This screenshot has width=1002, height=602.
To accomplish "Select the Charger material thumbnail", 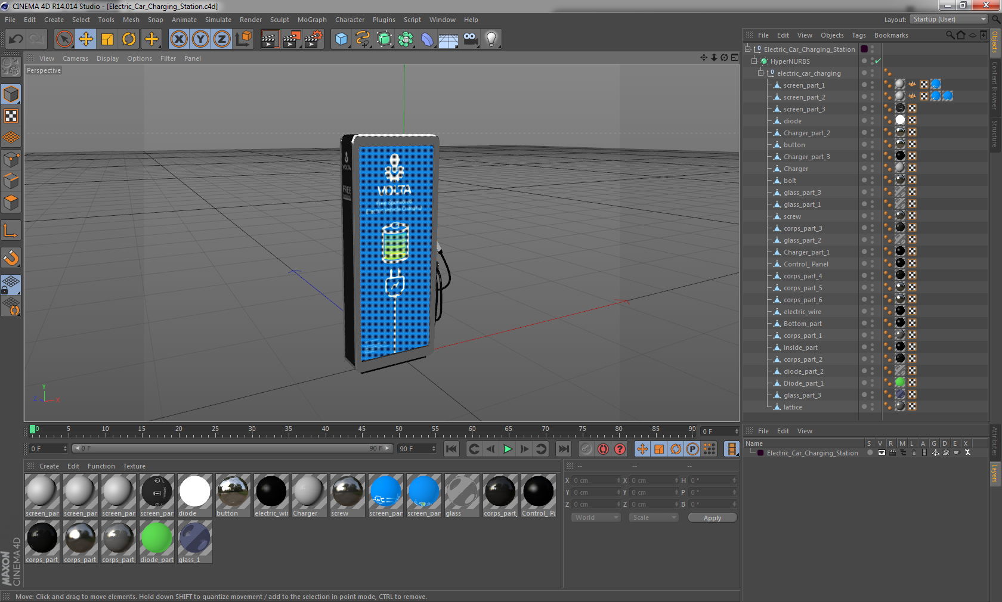I will pyautogui.click(x=309, y=495).
